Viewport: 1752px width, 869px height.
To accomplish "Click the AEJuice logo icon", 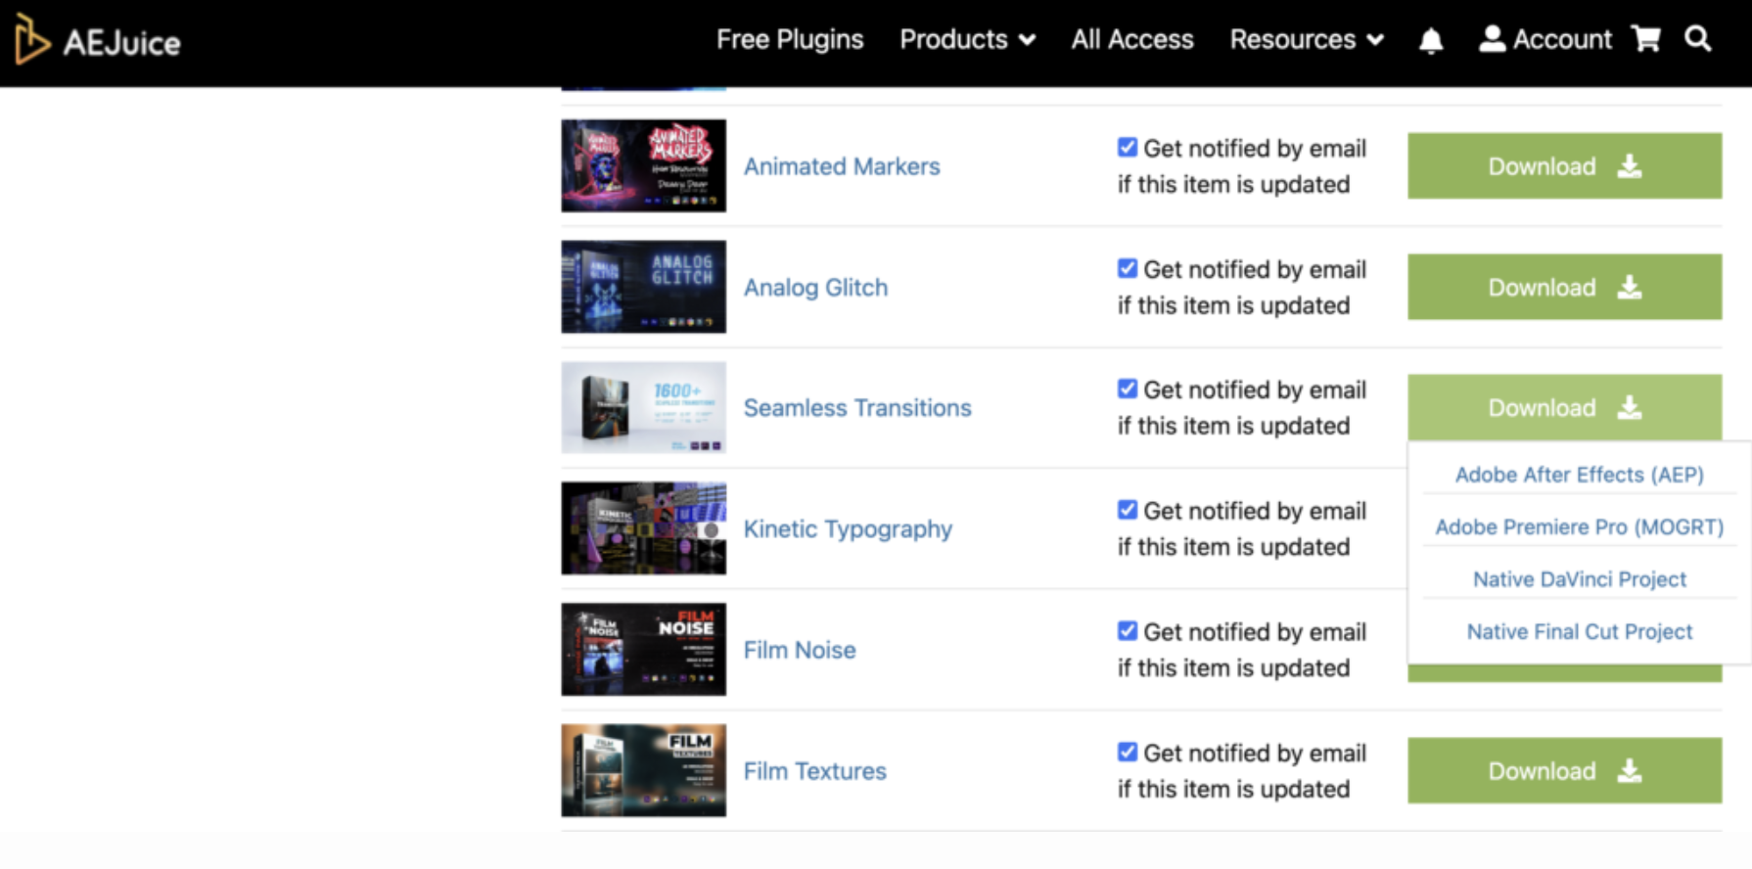I will coord(31,40).
